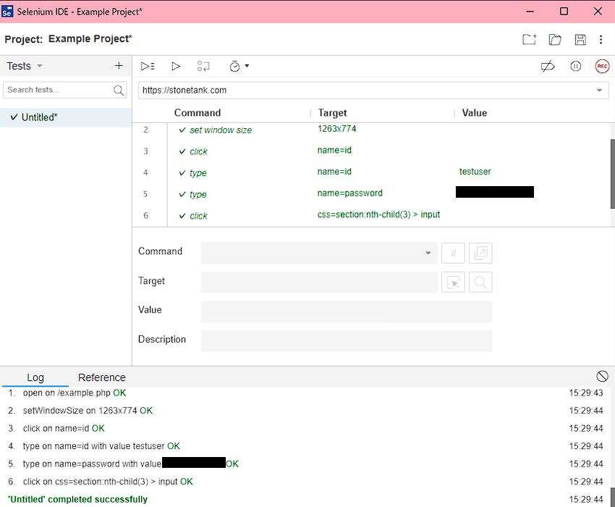615x507 pixels.
Task: Click the Command column header
Action: (x=198, y=113)
